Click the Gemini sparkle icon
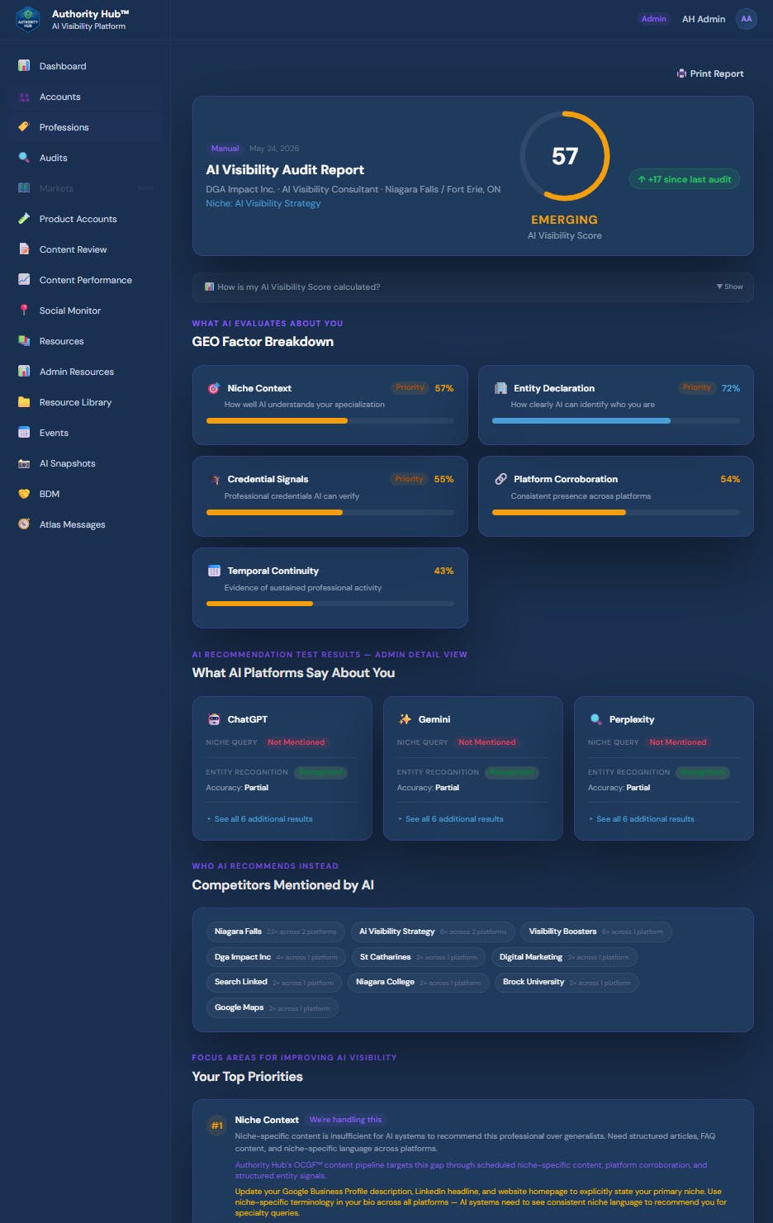The image size is (773, 1223). (405, 719)
